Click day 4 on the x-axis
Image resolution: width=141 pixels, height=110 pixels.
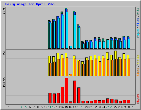(x=21, y=107)
